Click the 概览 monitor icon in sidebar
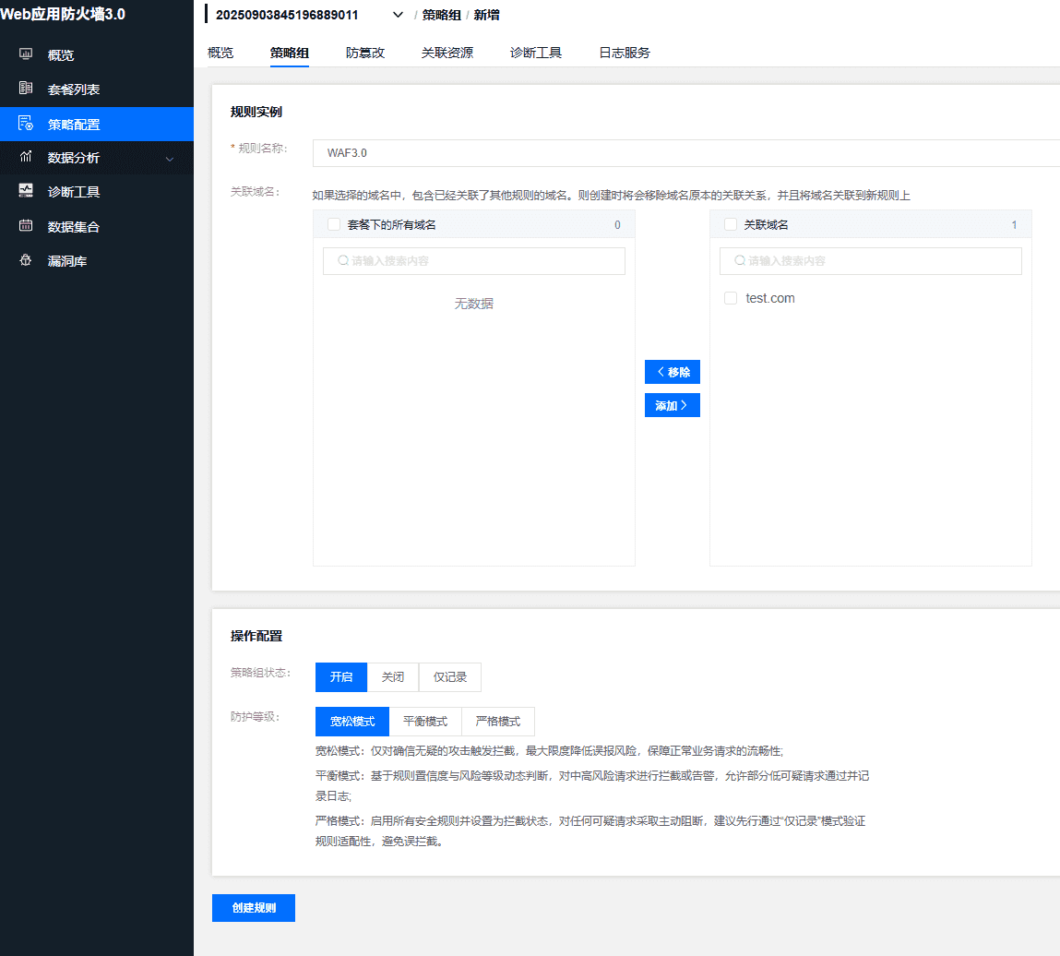The width and height of the screenshot is (1060, 956). coord(26,54)
